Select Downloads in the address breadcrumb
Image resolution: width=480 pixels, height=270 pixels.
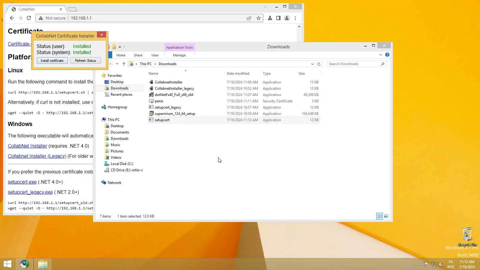tap(167, 64)
